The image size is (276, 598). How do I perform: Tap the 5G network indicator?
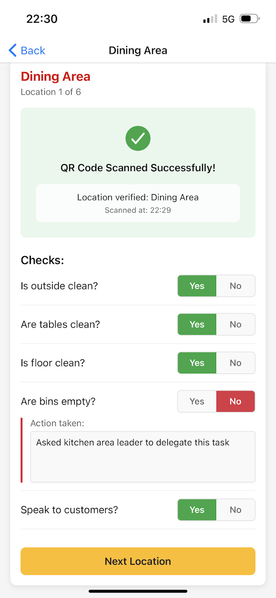tap(228, 19)
